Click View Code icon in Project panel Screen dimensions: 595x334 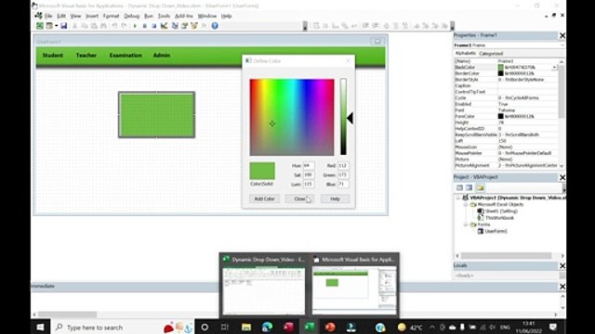click(x=459, y=187)
